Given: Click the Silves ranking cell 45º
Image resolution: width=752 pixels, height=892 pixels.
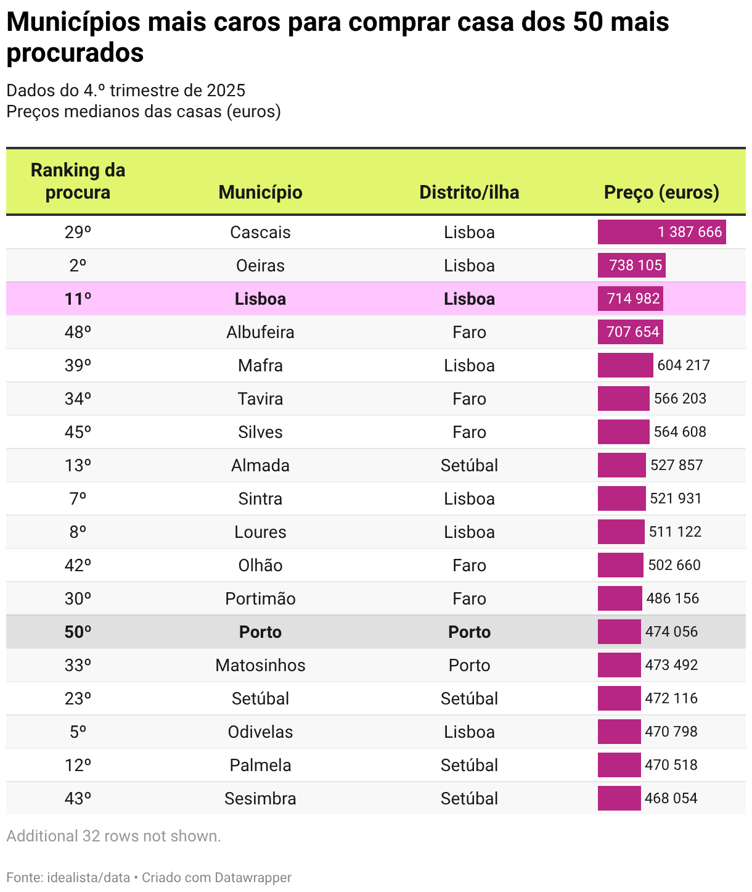Looking at the screenshot, I should (x=78, y=432).
